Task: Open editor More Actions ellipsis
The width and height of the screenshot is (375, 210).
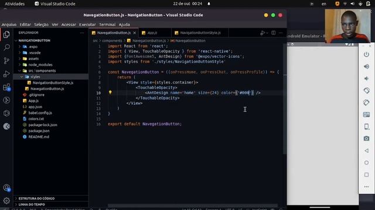Action: [x=281, y=33]
